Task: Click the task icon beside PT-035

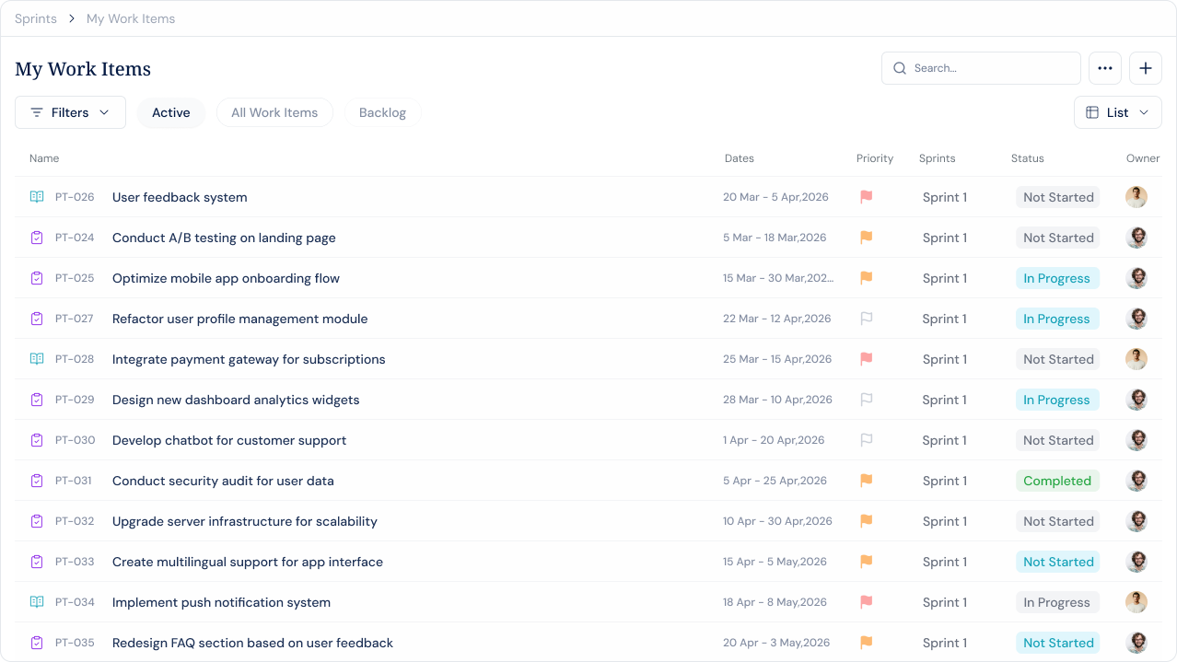Action: coord(37,643)
